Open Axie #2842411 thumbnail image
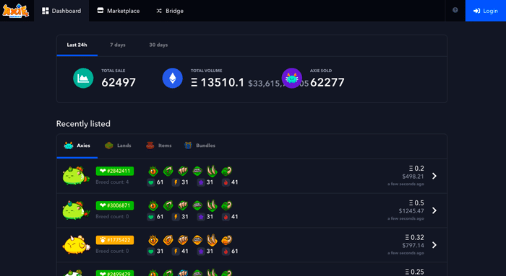Screen dimensions: 506x276 pyautogui.click(x=76, y=176)
